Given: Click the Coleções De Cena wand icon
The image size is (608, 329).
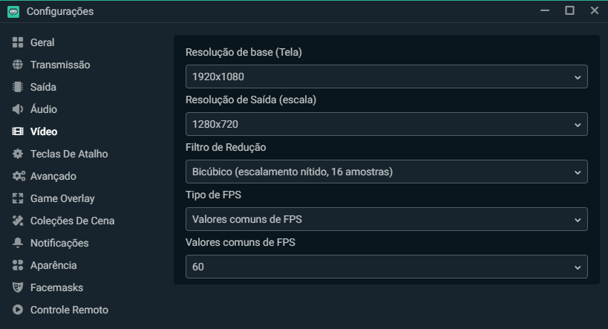Looking at the screenshot, I should [x=18, y=221].
